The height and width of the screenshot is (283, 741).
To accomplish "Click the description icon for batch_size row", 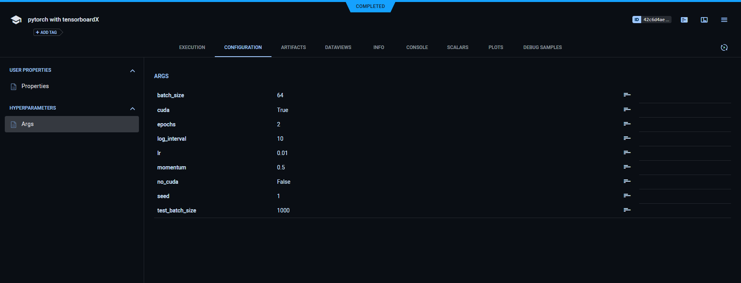I will (627, 95).
